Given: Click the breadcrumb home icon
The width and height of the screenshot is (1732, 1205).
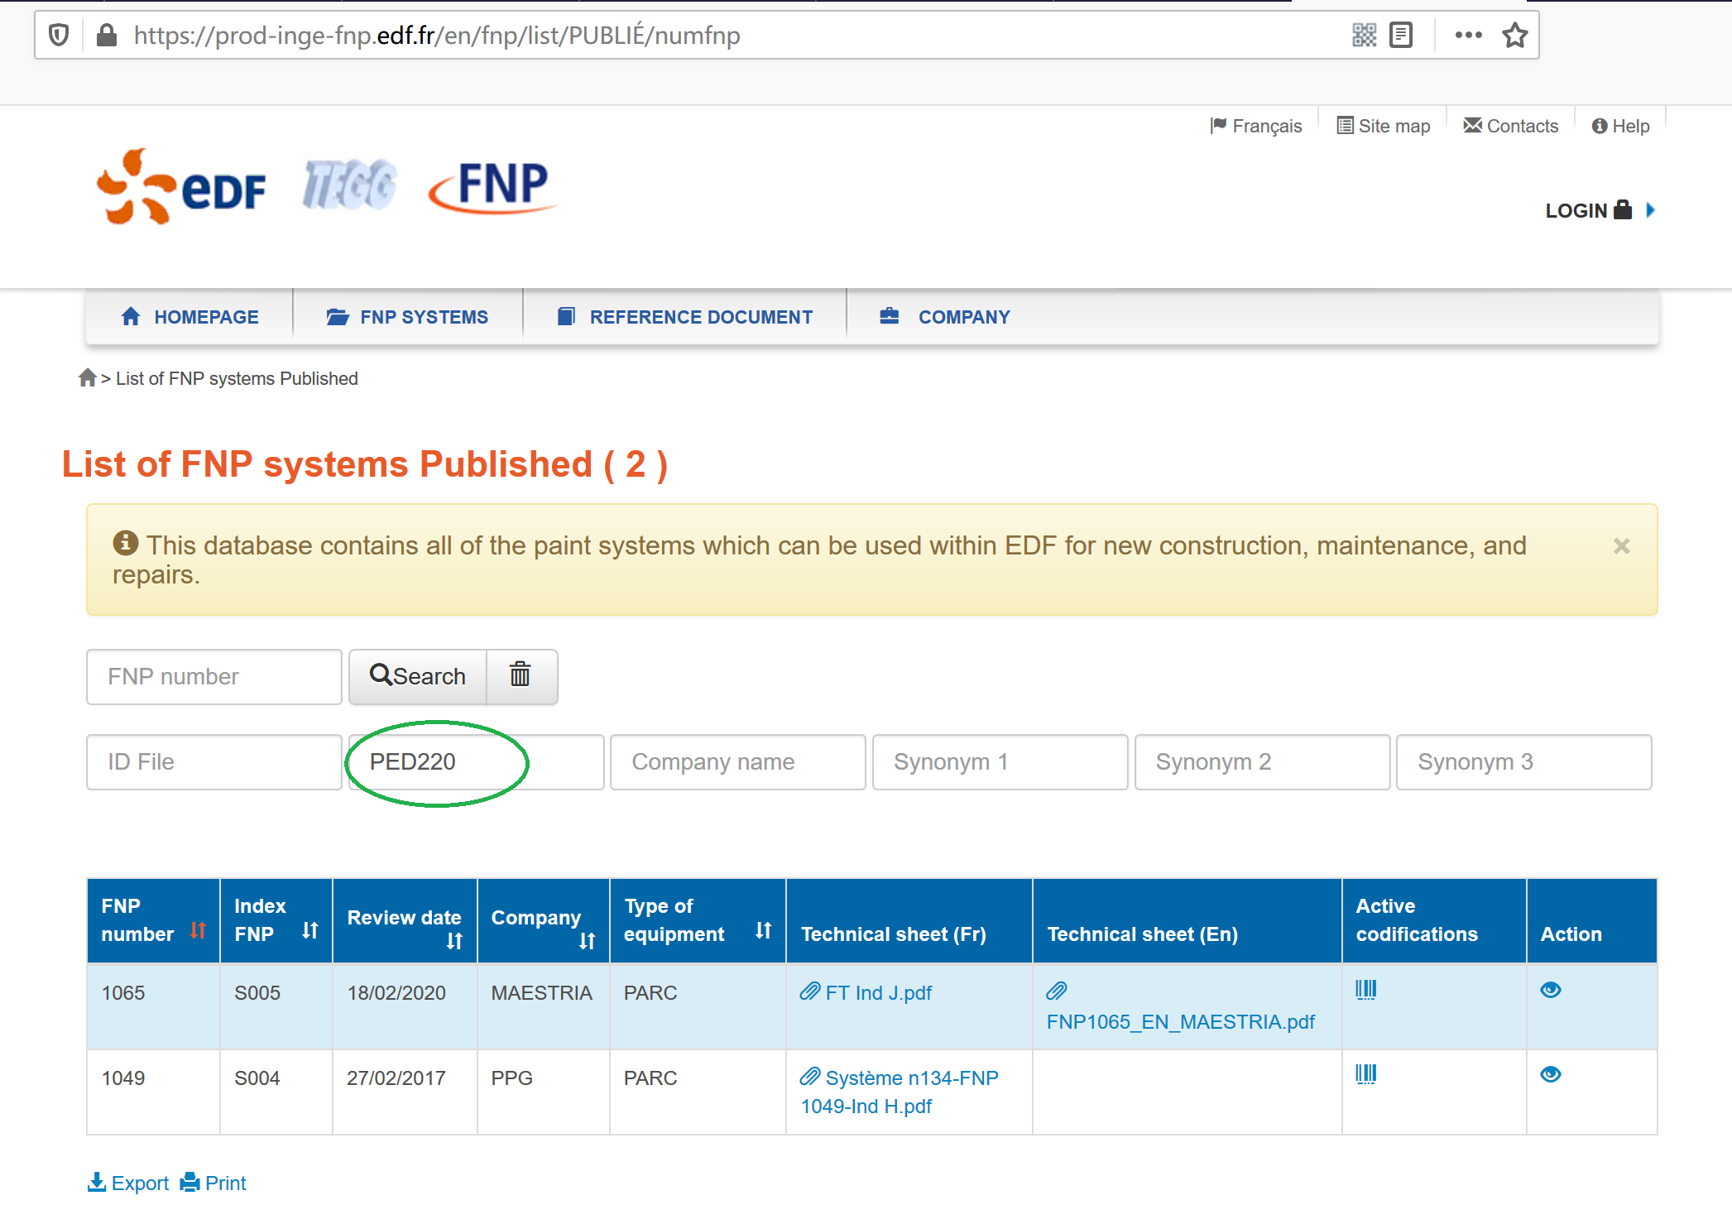Looking at the screenshot, I should (x=87, y=378).
